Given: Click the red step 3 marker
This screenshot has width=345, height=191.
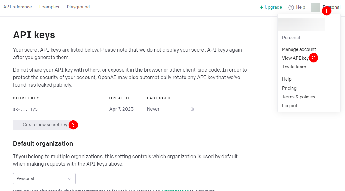Looking at the screenshot, I should point(73,125).
